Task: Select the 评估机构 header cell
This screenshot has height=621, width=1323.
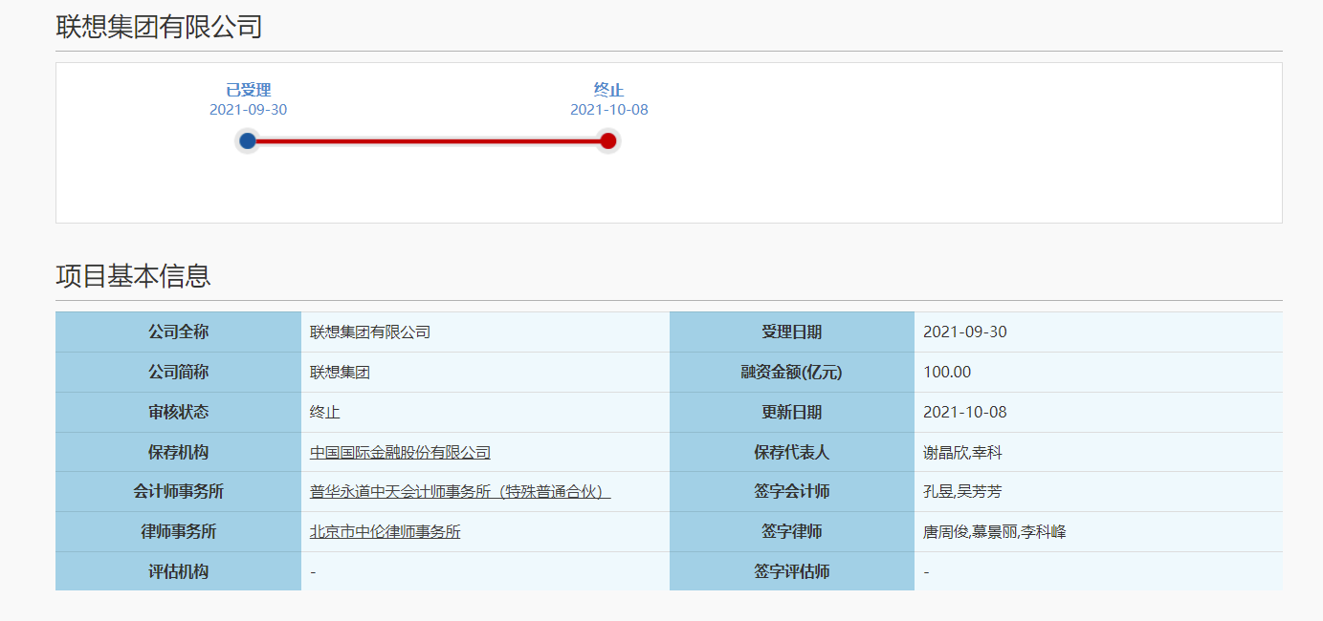Action: [178, 572]
